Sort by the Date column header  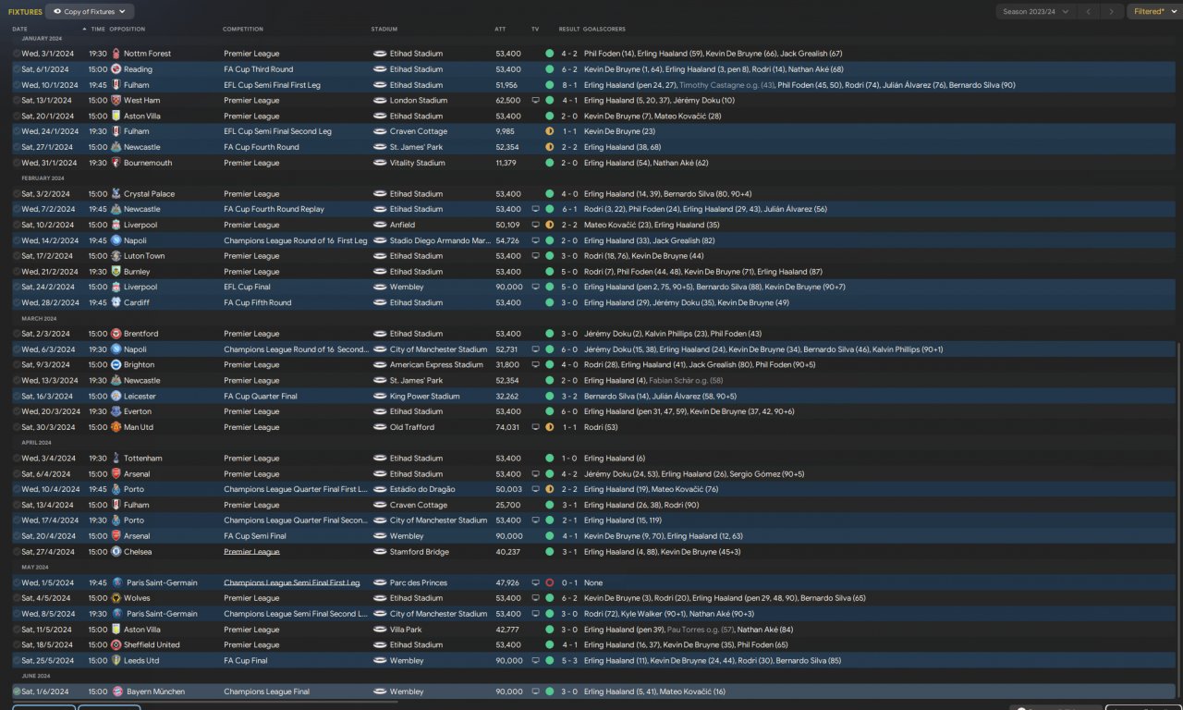19,29
